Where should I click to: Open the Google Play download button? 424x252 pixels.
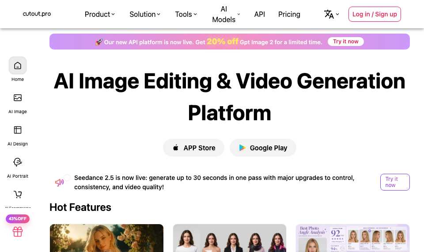(x=263, y=148)
